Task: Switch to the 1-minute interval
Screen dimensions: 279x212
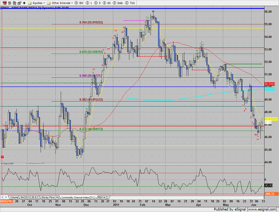Action: 89,3
